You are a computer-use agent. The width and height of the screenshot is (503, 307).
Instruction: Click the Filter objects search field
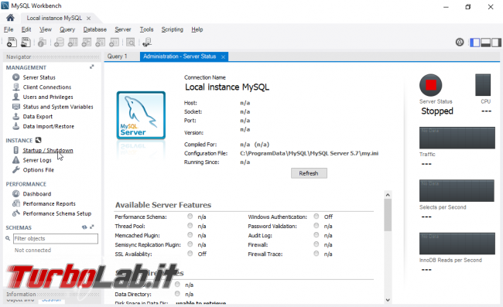click(x=56, y=238)
